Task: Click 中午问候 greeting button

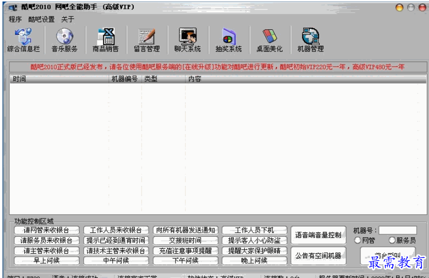Action: pos(116,261)
